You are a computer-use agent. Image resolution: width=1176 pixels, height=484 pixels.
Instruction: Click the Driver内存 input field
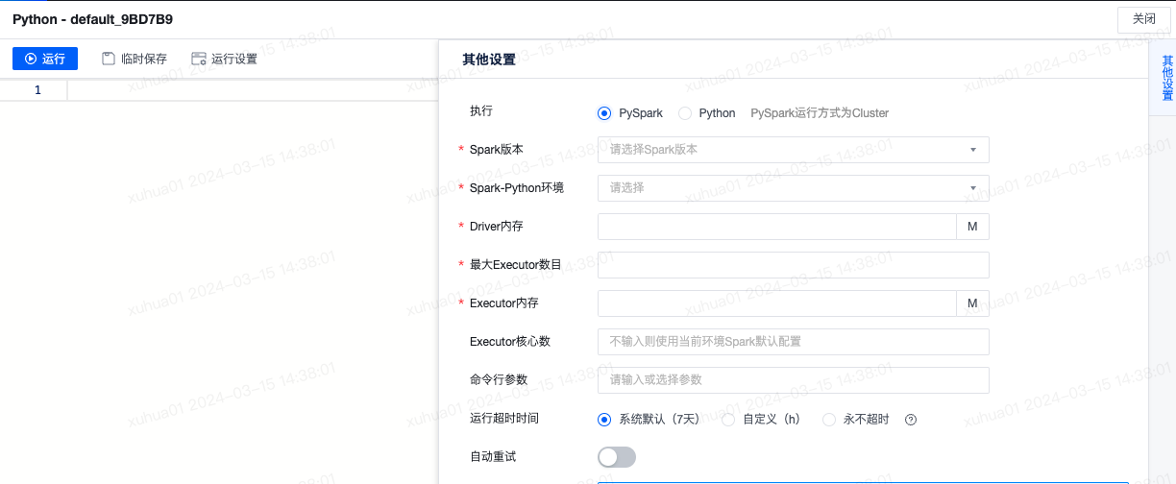776,227
